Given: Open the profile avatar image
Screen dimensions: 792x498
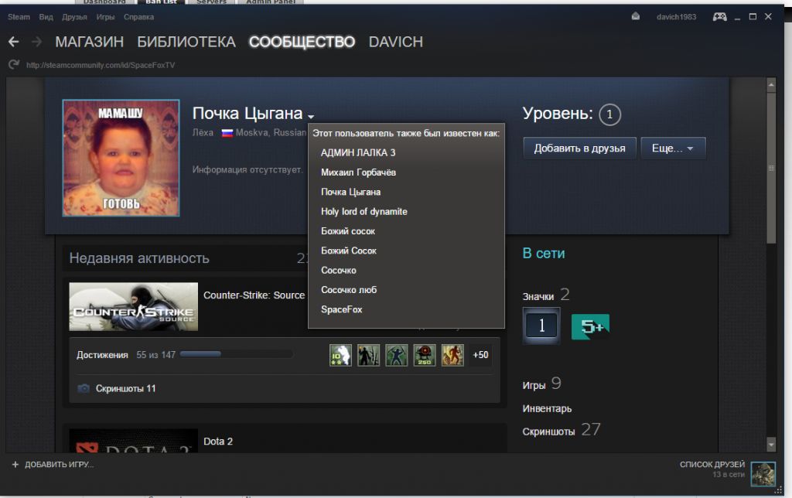Looking at the screenshot, I should click(121, 158).
